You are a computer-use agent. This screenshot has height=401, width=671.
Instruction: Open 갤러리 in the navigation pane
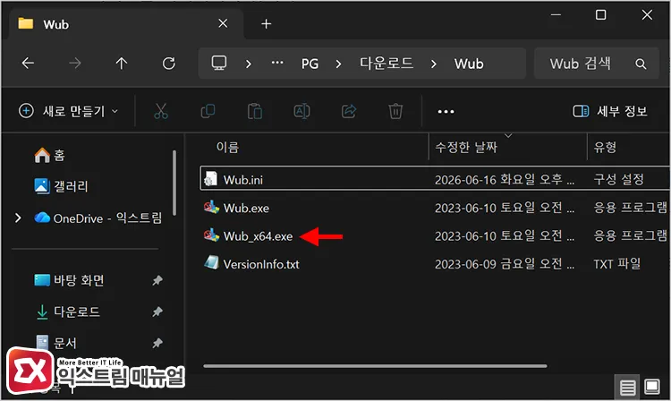[61, 186]
